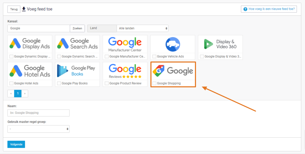
Task: Click the Naam input field
Action: pos(39,113)
